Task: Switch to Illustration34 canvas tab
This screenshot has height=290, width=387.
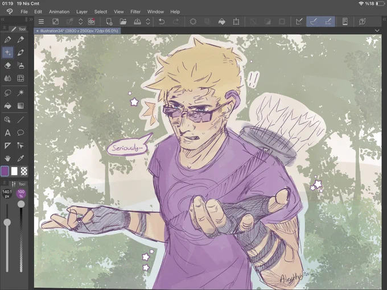Action: (x=77, y=31)
